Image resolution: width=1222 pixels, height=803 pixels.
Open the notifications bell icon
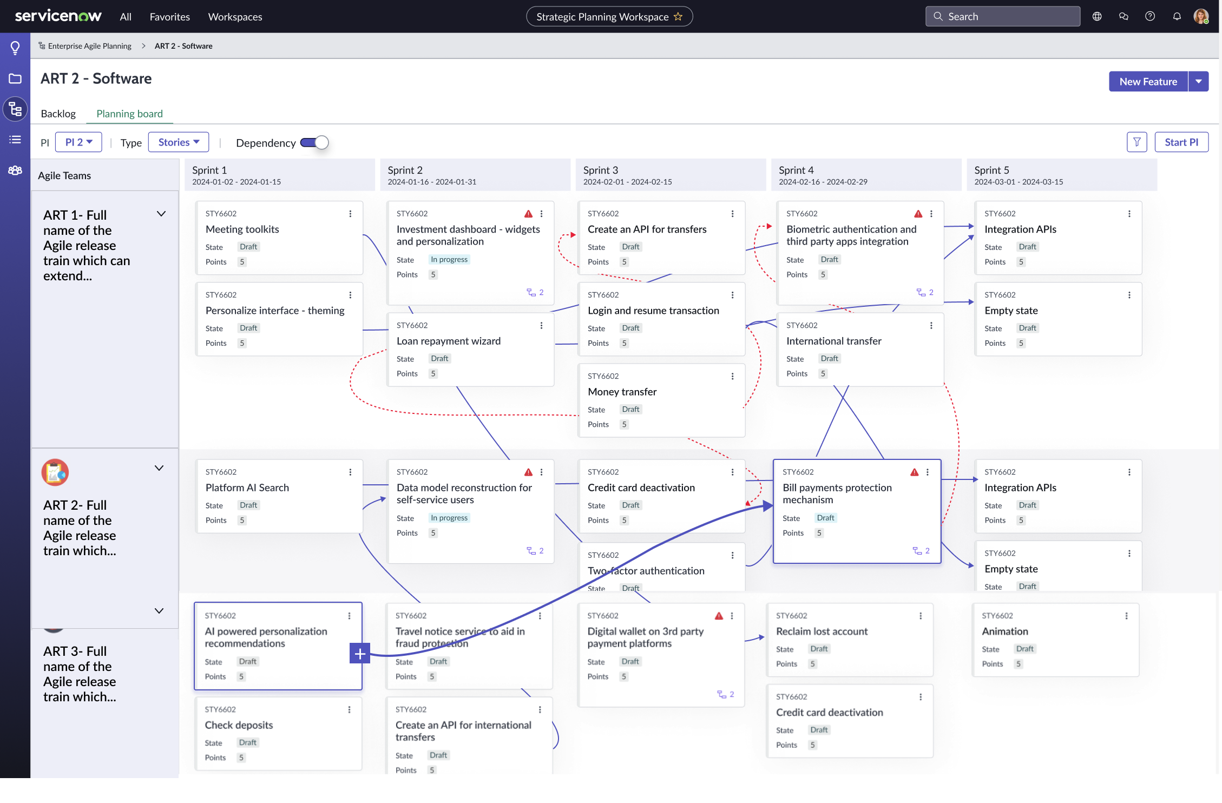point(1177,16)
